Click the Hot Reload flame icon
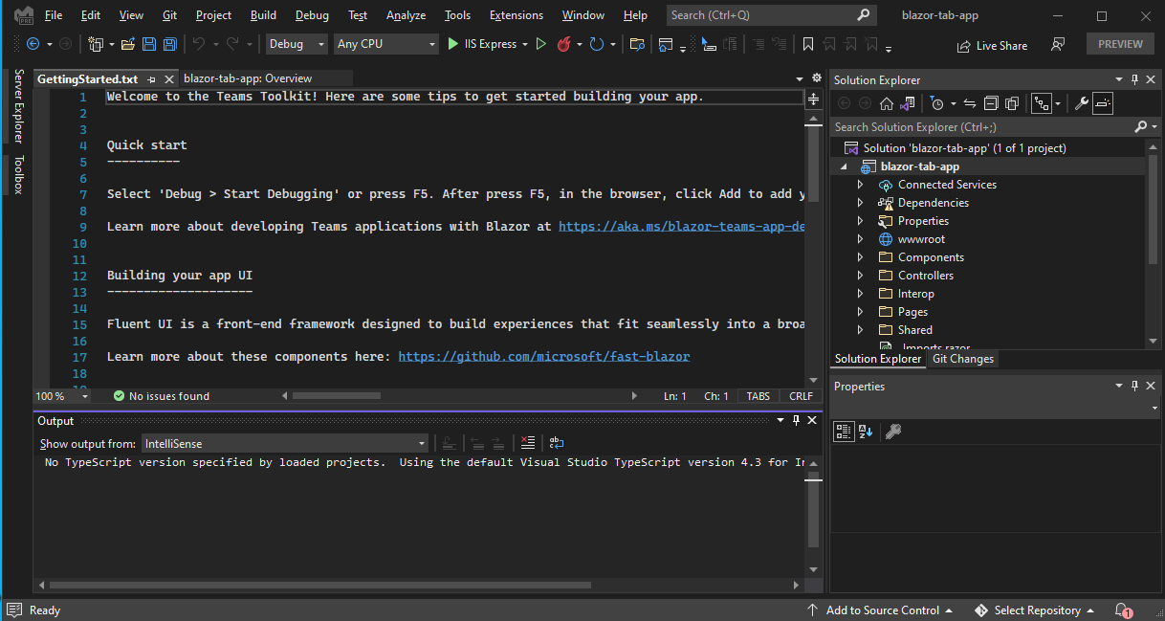Image resolution: width=1165 pixels, height=621 pixels. [x=563, y=44]
